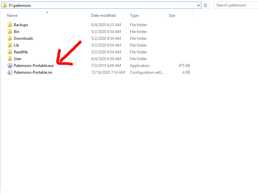258x194 pixels.
Task: Click the Downloads folder icon
Action: tap(10, 38)
